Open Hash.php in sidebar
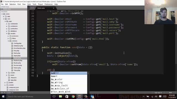The width and height of the screenshot is (177, 99). click(x=17, y=53)
